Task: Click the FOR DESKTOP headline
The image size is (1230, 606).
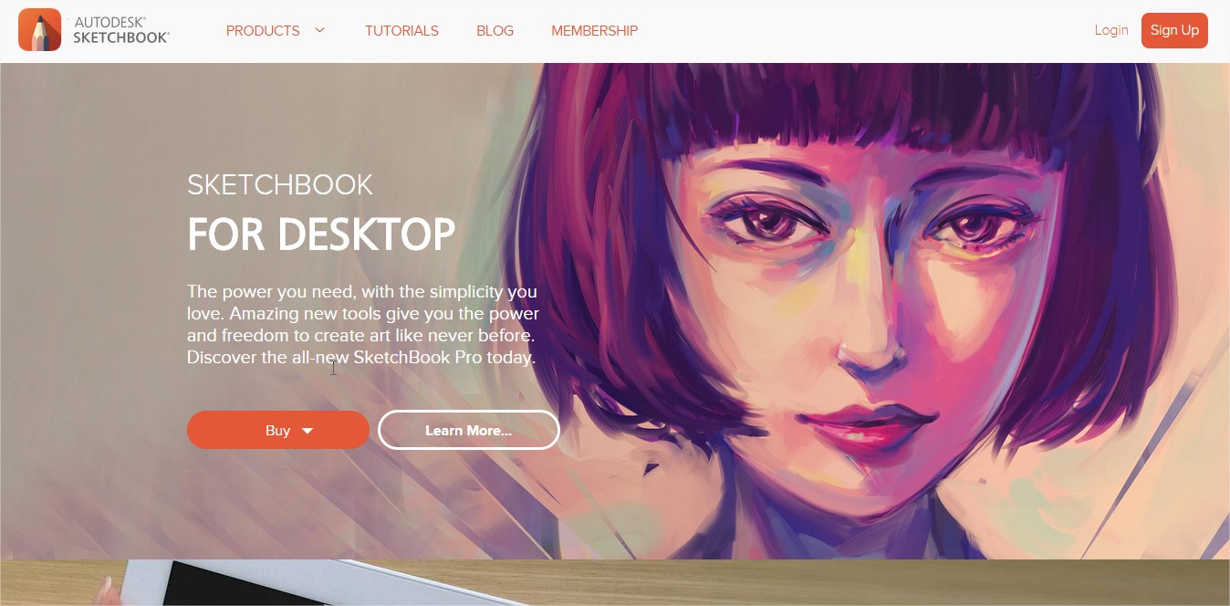Action: pos(321,235)
